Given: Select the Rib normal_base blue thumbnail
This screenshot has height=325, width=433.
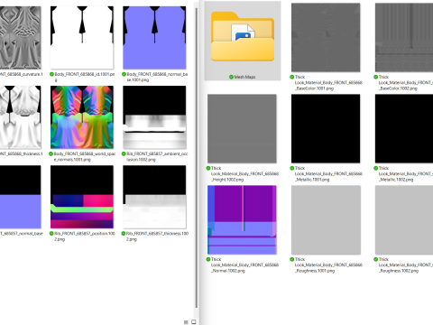Looking at the screenshot, I should (21, 197).
